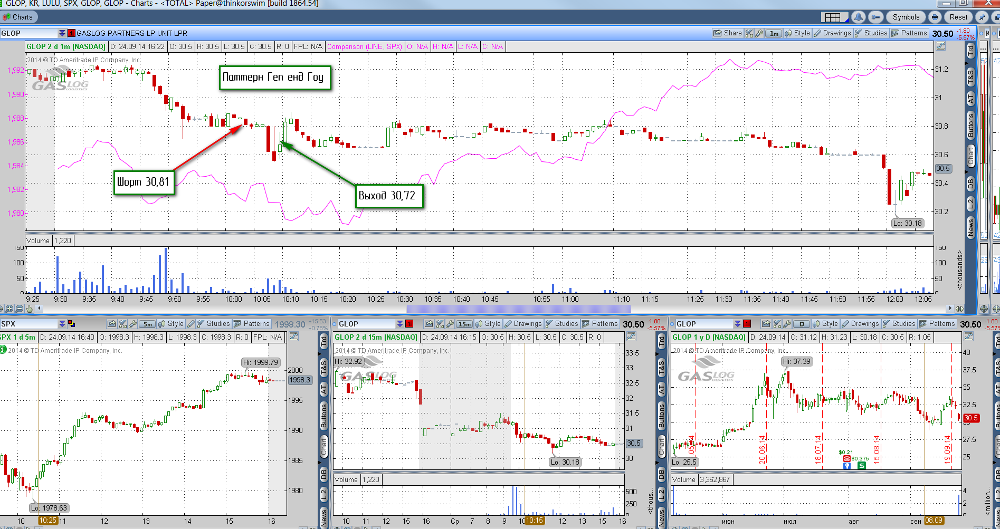The width and height of the screenshot is (1000, 529).
Task: Click the Symbols button
Action: pos(906,17)
